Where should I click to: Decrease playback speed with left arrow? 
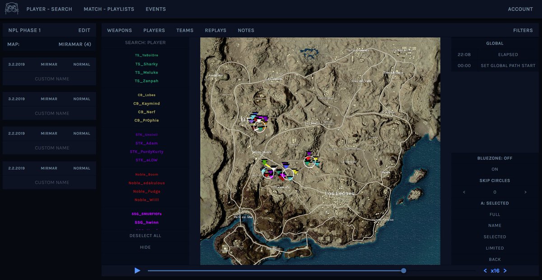[486, 271]
